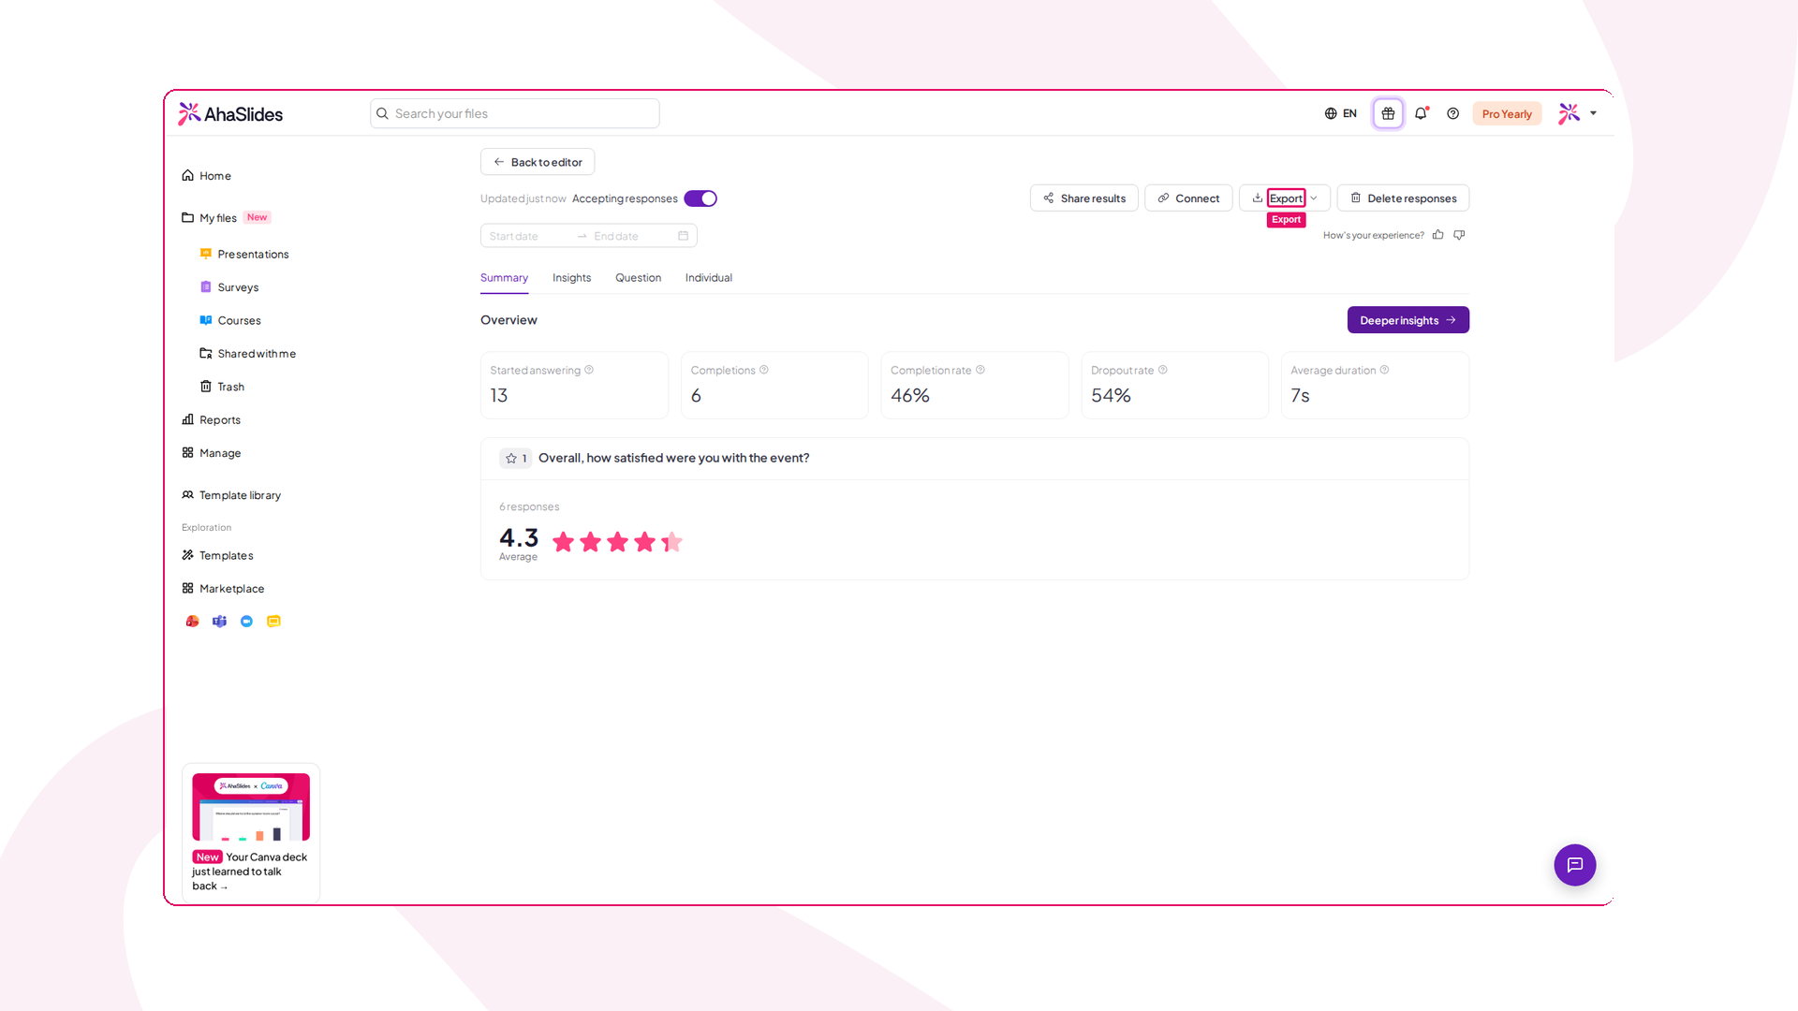Click the Connect button
The height and width of the screenshot is (1011, 1798).
[x=1188, y=198]
